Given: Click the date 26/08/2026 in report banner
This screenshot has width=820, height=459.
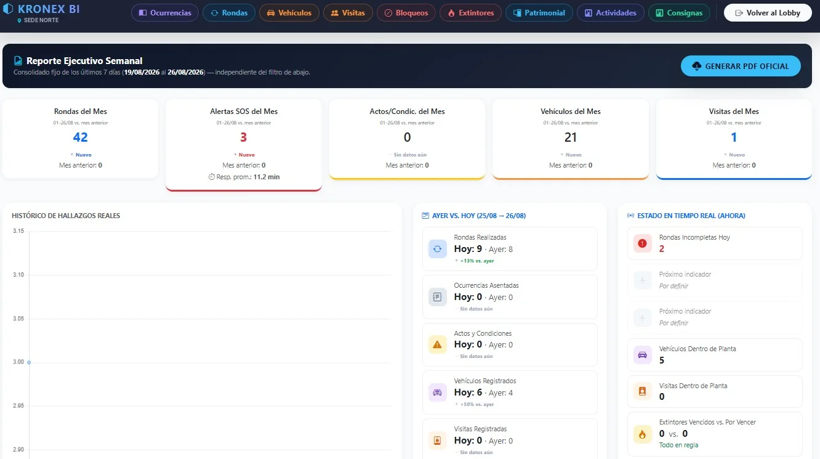Looking at the screenshot, I should coord(186,72).
